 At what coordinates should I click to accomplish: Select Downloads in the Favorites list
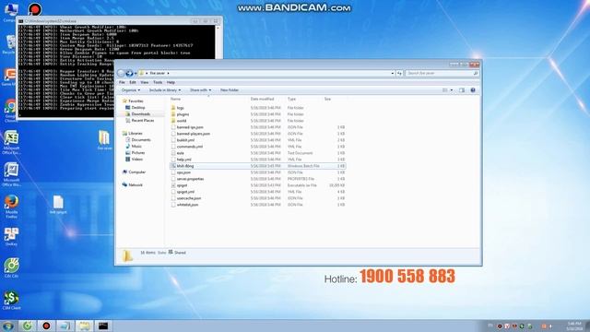coord(140,114)
